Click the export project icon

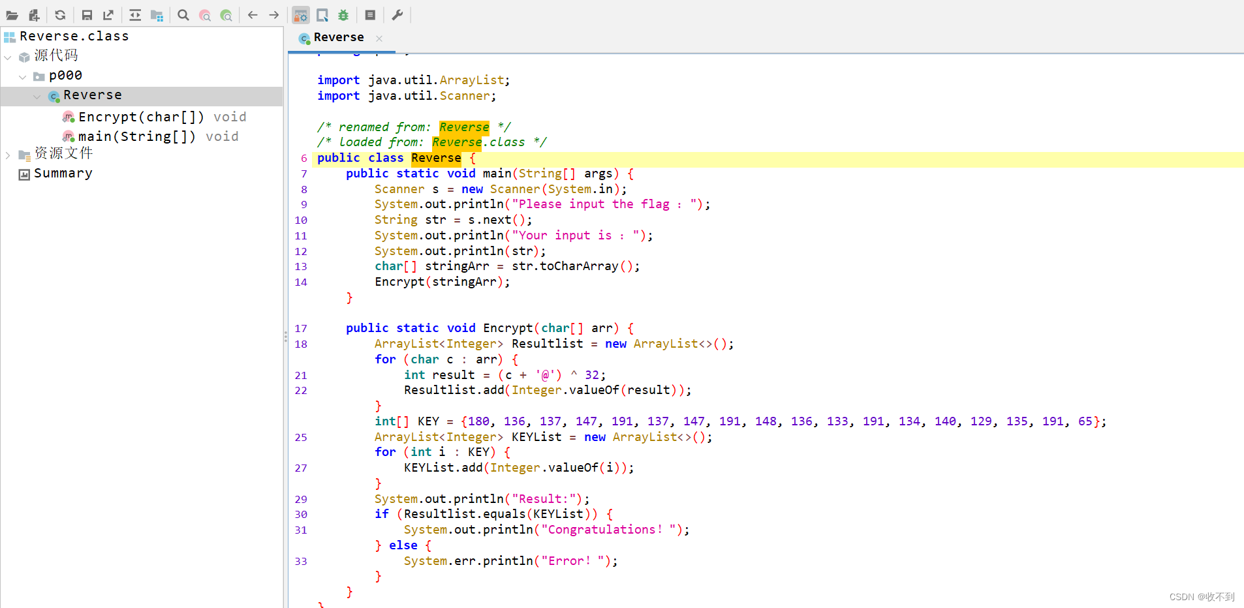[x=108, y=15]
